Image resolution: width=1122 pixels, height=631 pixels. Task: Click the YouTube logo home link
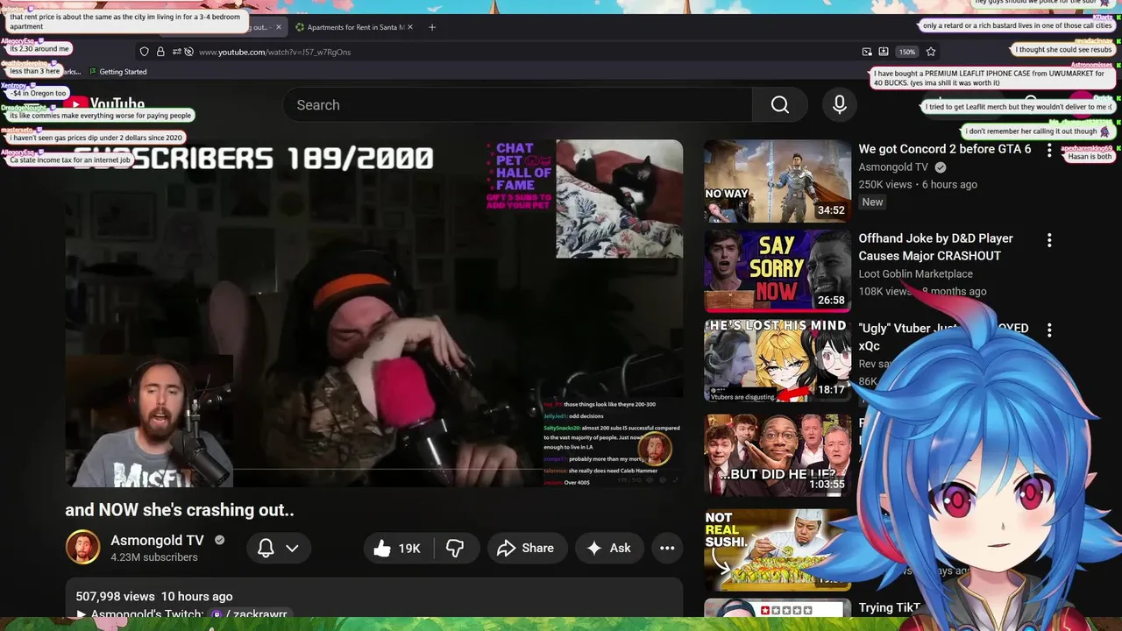(x=104, y=105)
